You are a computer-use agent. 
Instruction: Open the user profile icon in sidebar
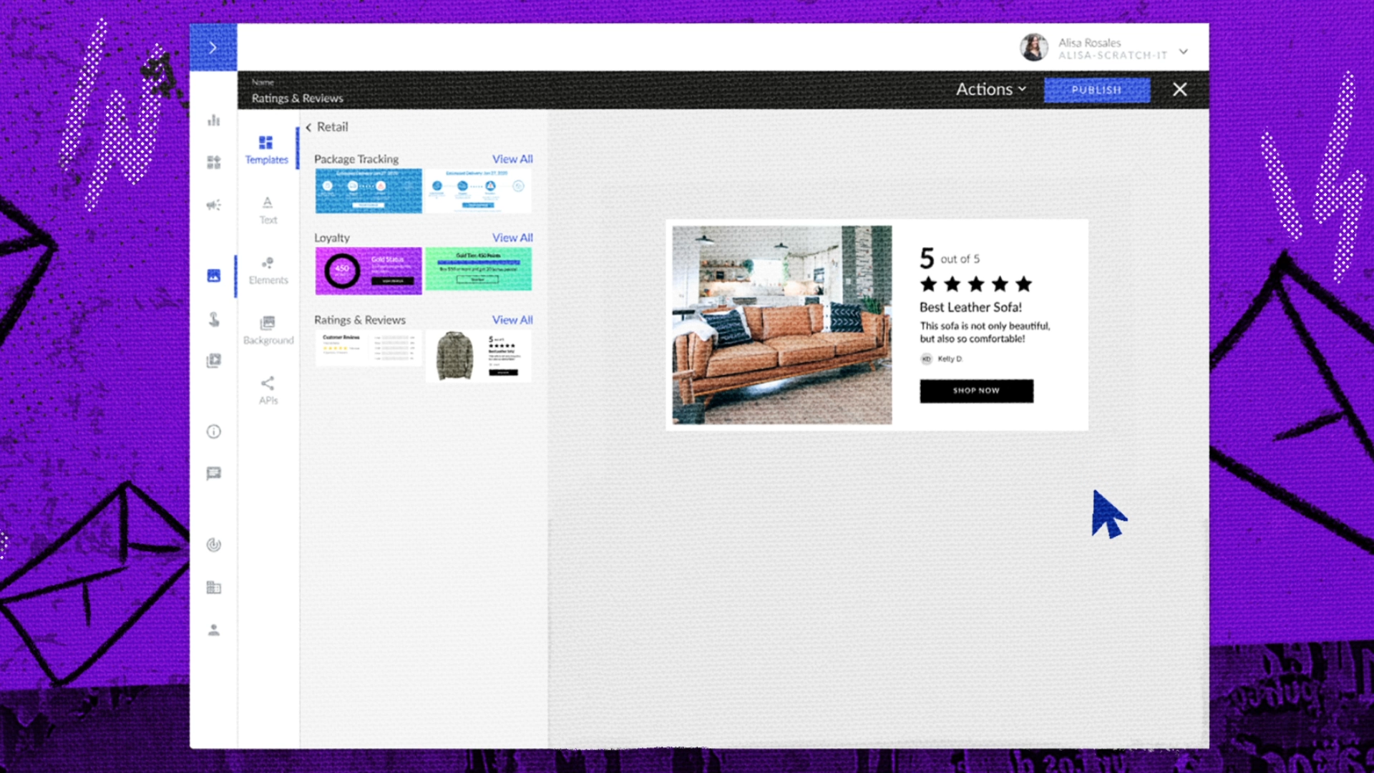(213, 630)
